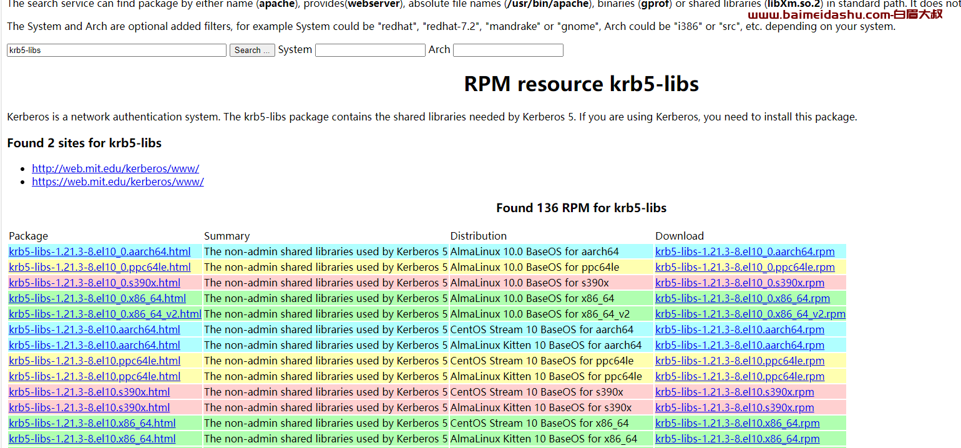Click the 'Package' column header
Viewport: 961px width, 448px height.
(x=28, y=236)
